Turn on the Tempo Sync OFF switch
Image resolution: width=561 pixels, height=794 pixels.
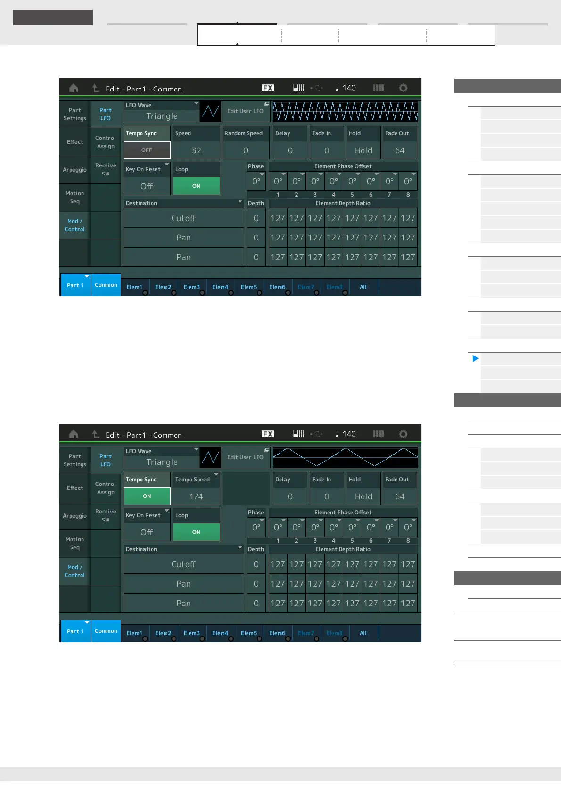pyautogui.click(x=147, y=150)
